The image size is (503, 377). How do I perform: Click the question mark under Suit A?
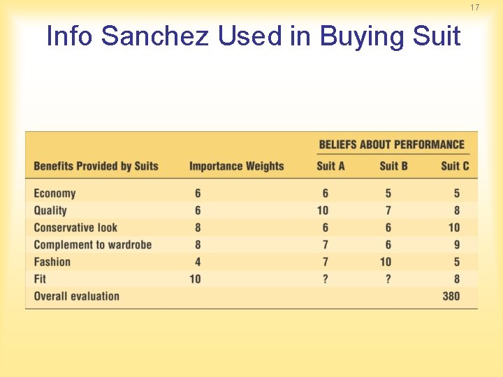click(x=326, y=279)
